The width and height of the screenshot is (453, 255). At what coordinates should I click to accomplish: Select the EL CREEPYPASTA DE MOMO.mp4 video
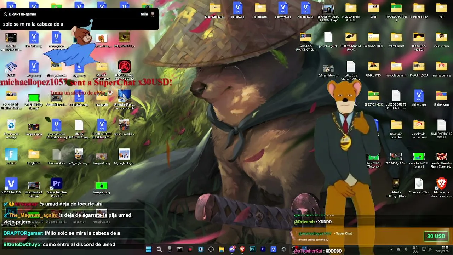pos(328,12)
